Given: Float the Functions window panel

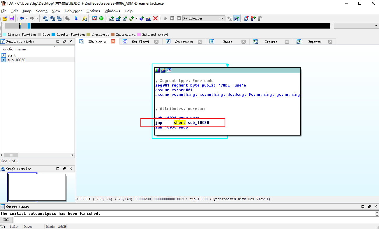Looking at the screenshot, I should click(x=64, y=41).
